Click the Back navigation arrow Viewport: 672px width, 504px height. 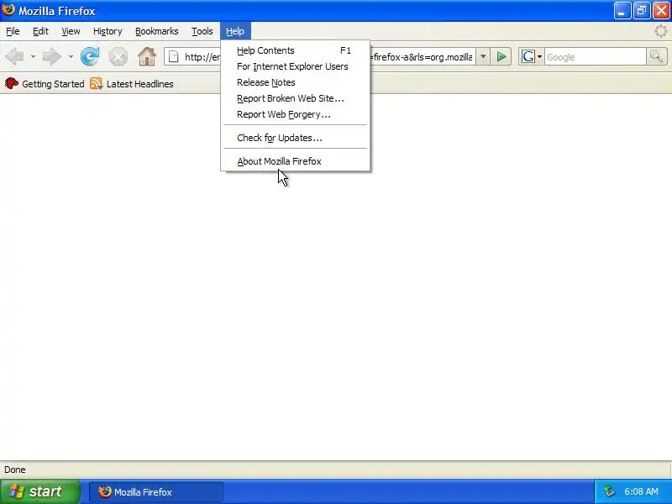click(x=14, y=56)
